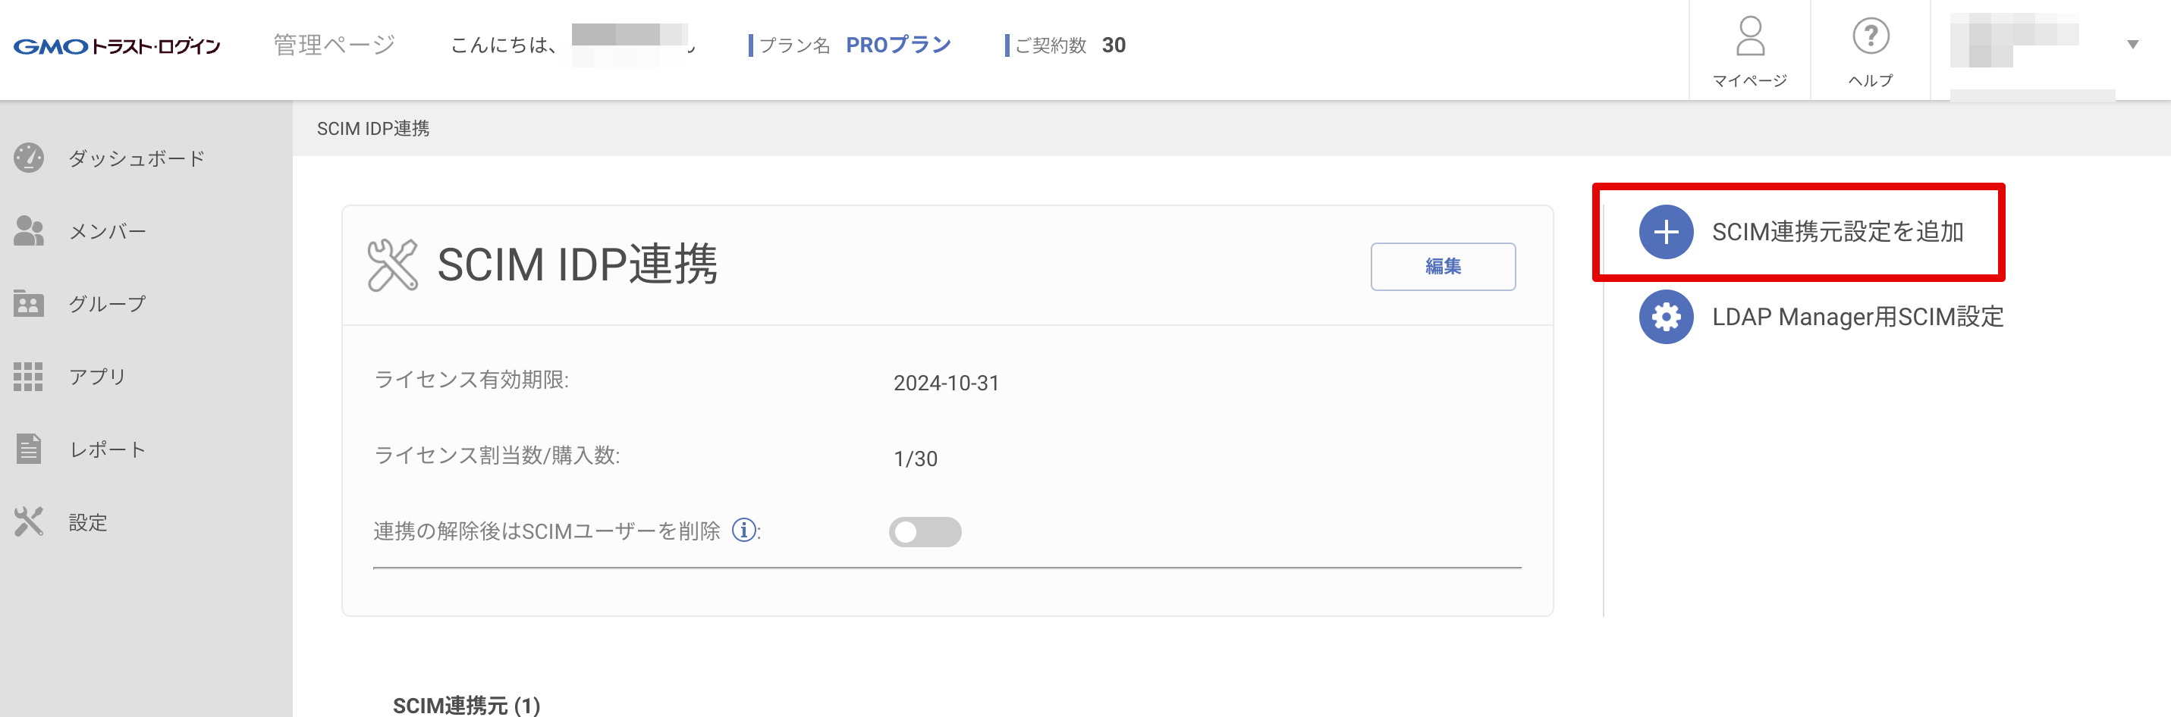The image size is (2171, 717).
Task: Click the members people icon
Action: [29, 231]
